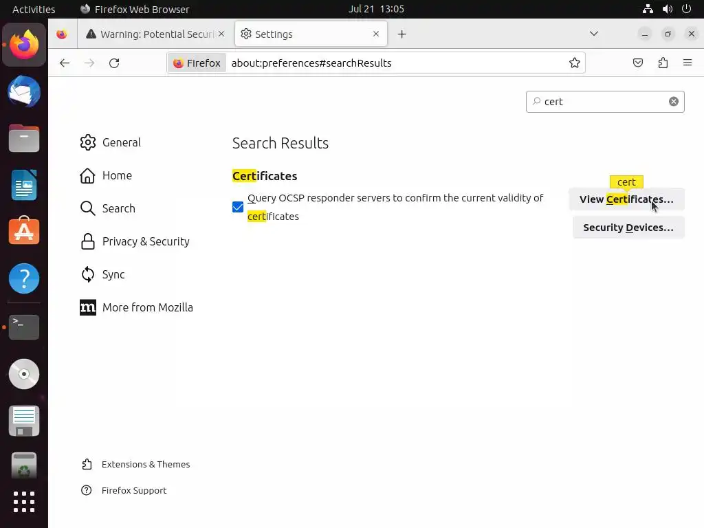The height and width of the screenshot is (528, 704).
Task: Clear the settings search field
Action: click(x=674, y=102)
